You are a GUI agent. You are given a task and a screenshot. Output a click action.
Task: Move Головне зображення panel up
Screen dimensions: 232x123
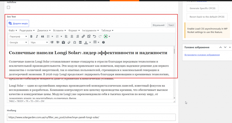(x=221, y=47)
